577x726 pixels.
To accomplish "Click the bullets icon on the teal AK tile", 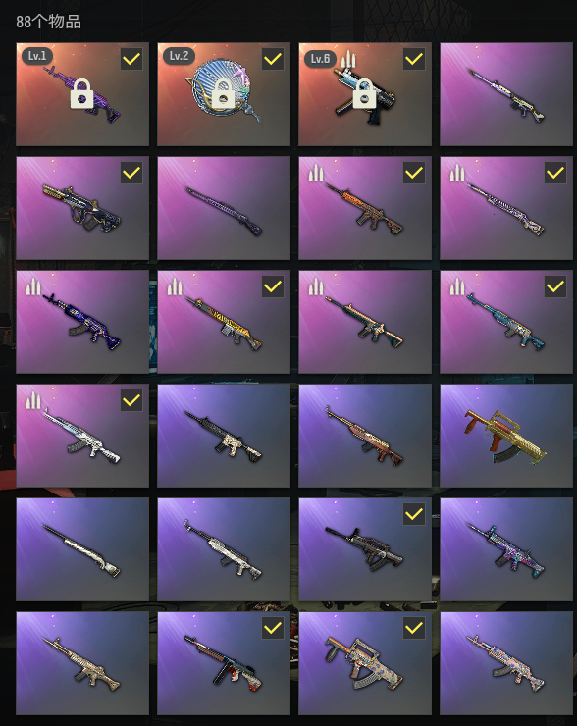I will 457,286.
